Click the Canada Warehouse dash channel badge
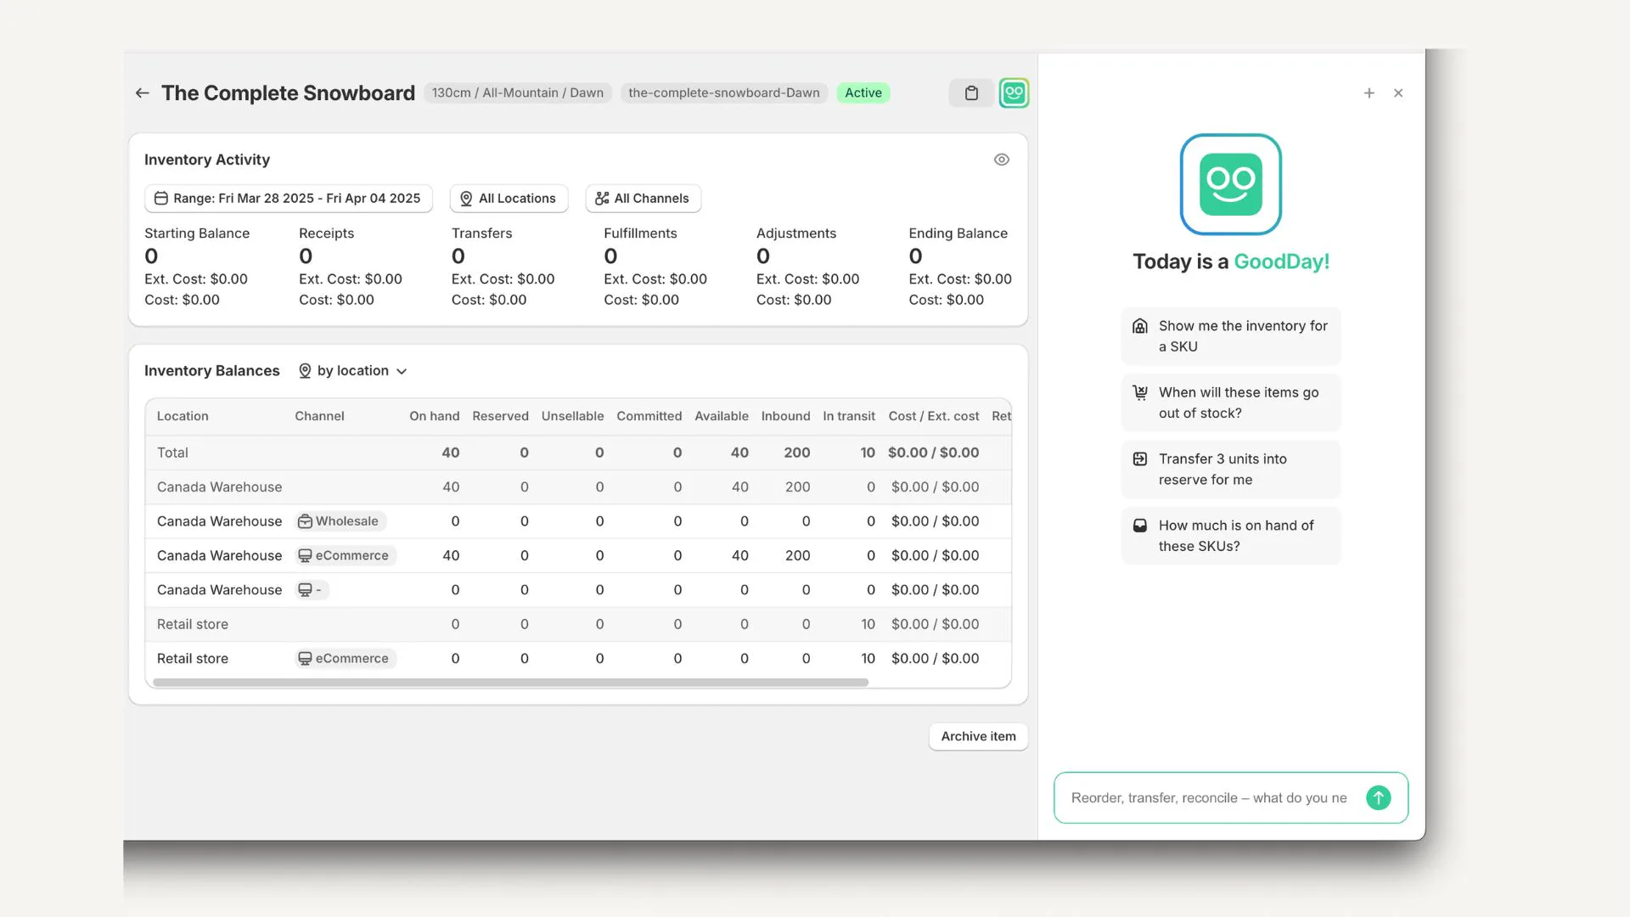 [312, 590]
